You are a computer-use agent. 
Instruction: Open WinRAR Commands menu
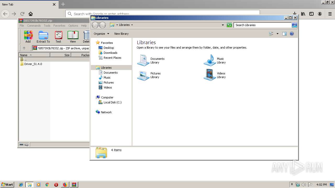(x=34, y=26)
